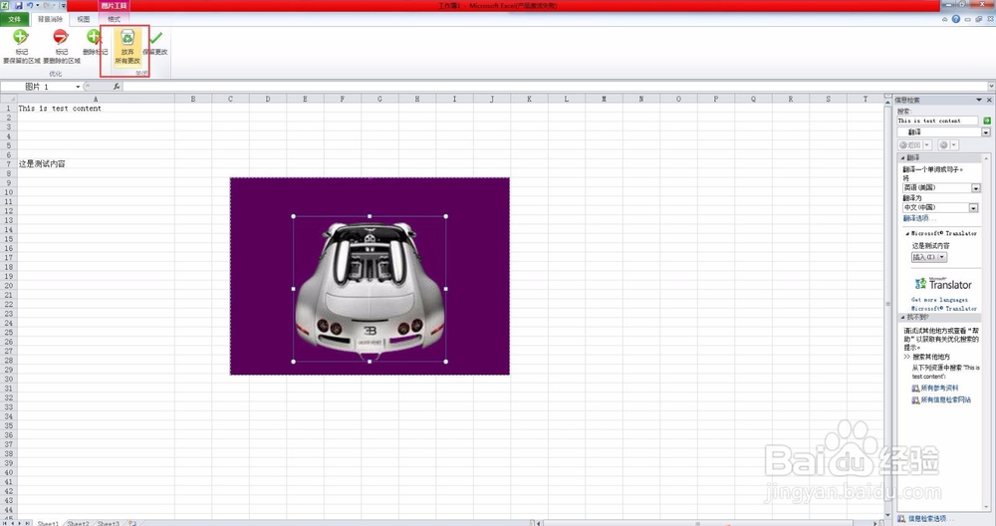Click worksheet vertical scrollbar down arrow
Screen dimensions: 996x526
coord(887,515)
